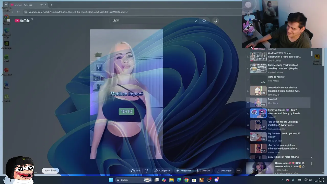Show hidden system tray icons chevron
This screenshot has width=327, height=184.
click(282, 180)
